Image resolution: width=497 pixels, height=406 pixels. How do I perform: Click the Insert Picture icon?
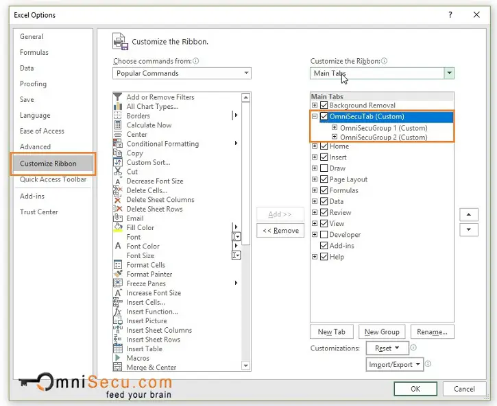[118, 320]
